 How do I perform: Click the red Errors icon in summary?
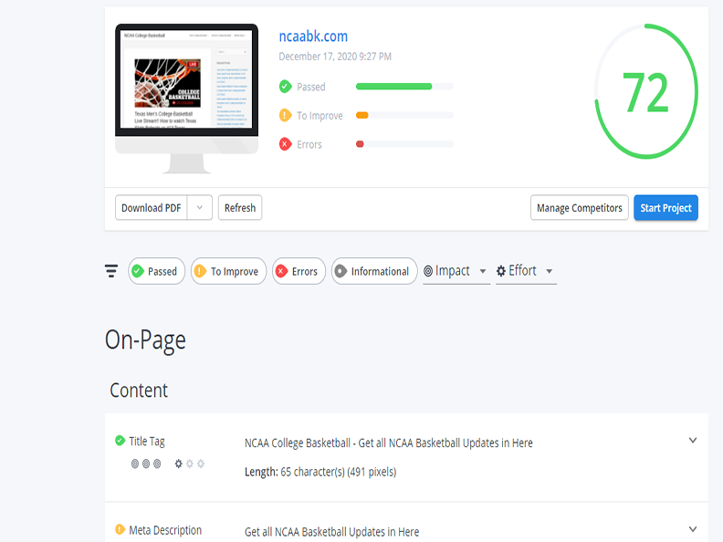point(286,144)
